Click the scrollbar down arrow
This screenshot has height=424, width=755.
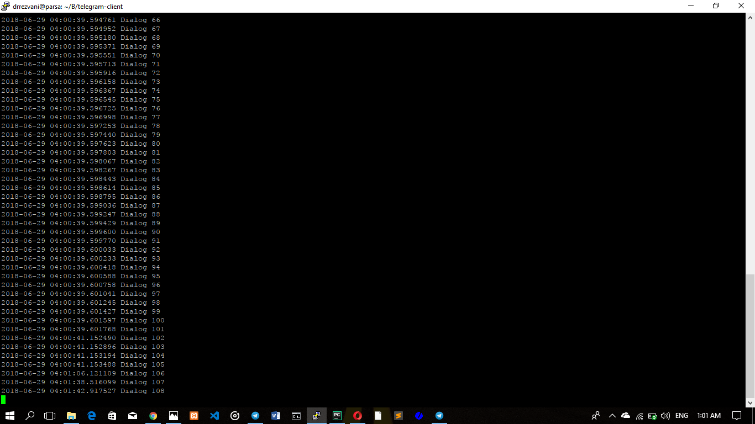tap(750, 402)
